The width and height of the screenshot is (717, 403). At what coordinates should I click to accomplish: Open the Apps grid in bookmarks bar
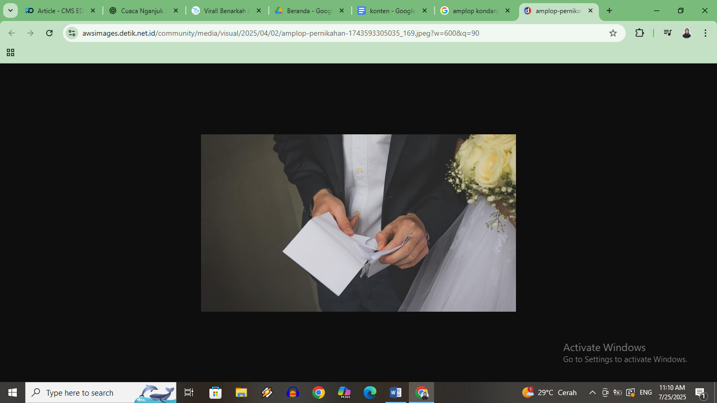click(10, 52)
